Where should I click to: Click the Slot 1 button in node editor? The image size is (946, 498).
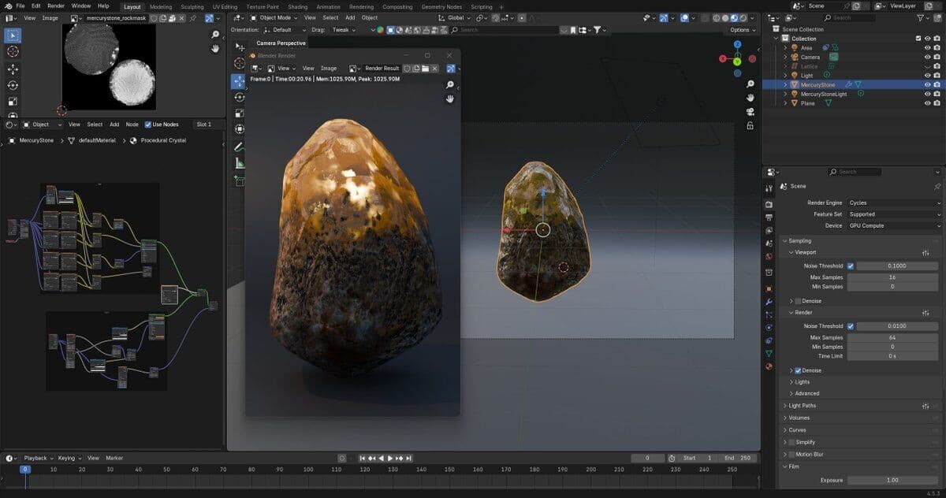pyautogui.click(x=204, y=124)
